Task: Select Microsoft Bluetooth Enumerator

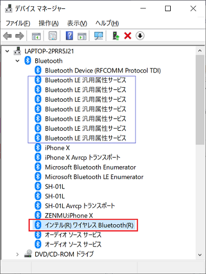Action: (90, 167)
